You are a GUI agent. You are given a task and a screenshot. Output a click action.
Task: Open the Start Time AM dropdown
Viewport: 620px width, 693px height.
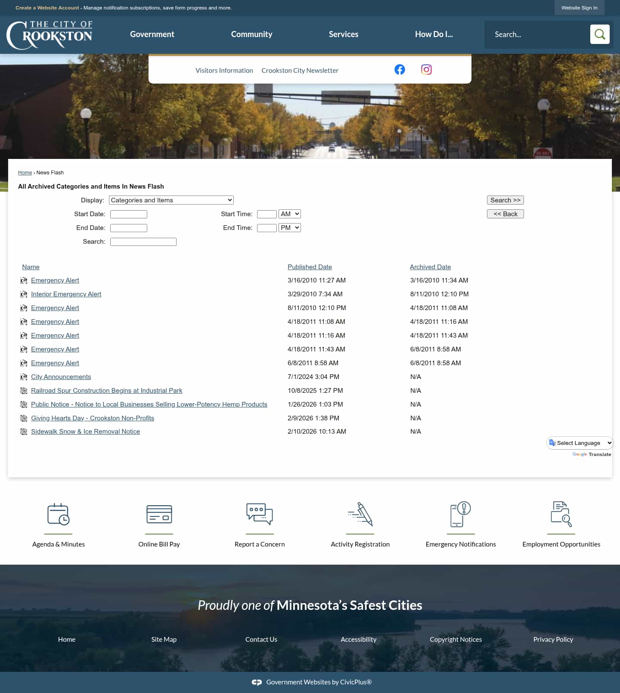(x=290, y=214)
